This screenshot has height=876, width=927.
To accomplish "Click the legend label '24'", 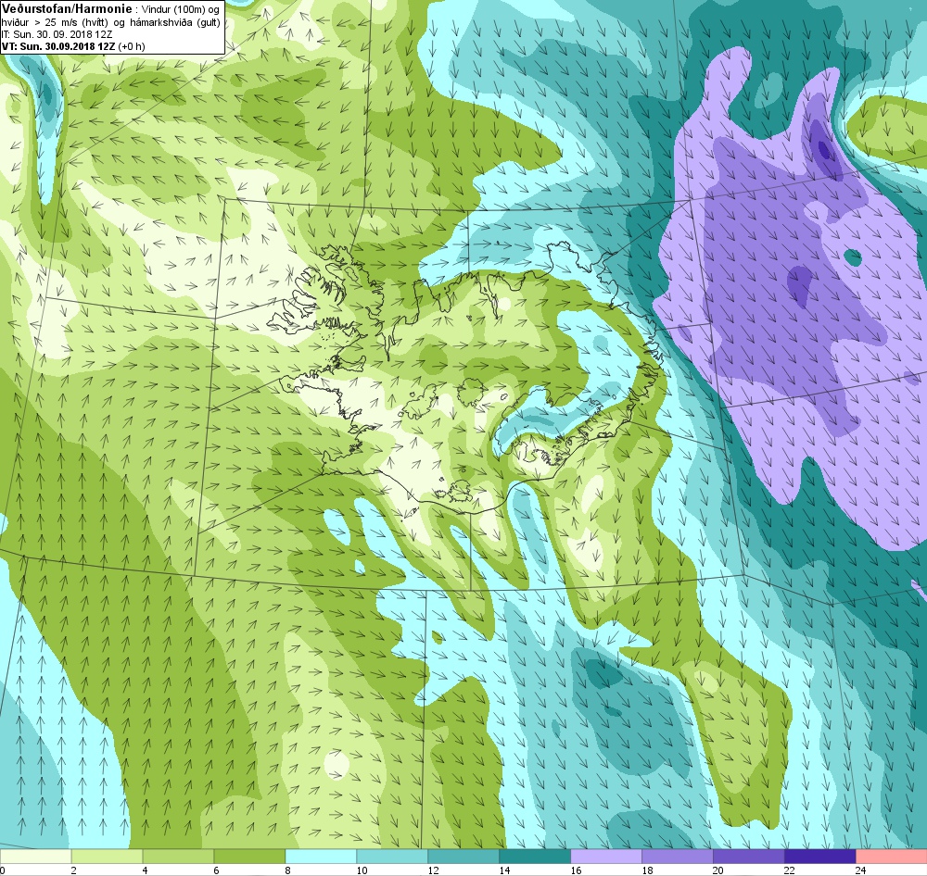I will pyautogui.click(x=861, y=870).
